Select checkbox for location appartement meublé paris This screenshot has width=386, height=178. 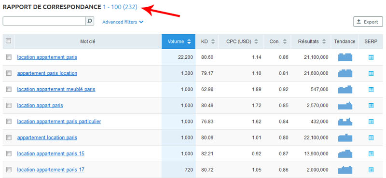coord(9,89)
